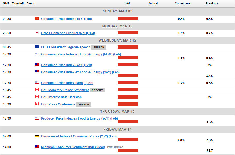The height and width of the screenshot is (155, 235).
Task: Open China Consumer Price Index (YoY) link
Action: pos(66,19)
